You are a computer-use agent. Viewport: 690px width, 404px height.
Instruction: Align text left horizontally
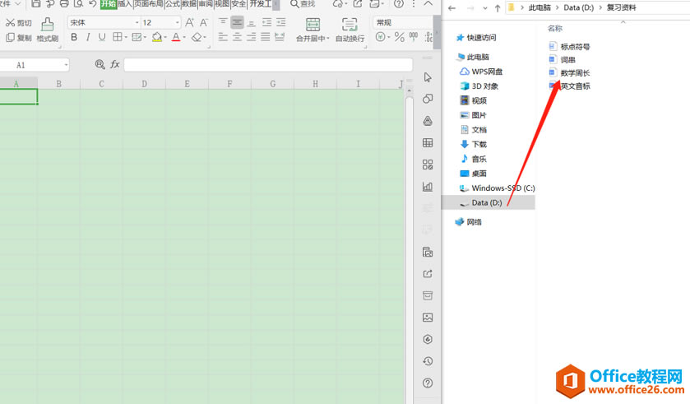(223, 37)
